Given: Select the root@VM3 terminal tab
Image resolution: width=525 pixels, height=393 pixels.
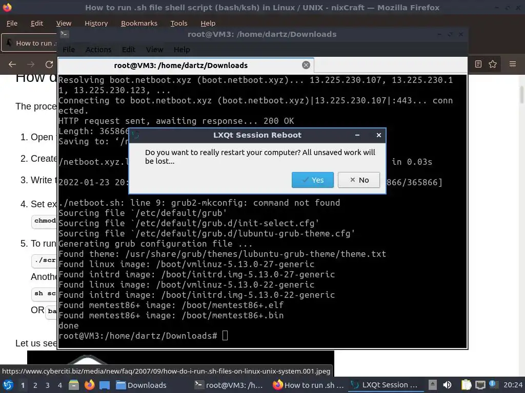Looking at the screenshot, I should tap(186, 65).
